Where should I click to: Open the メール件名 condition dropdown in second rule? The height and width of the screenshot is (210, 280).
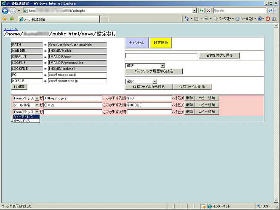pyautogui.click(x=37, y=105)
